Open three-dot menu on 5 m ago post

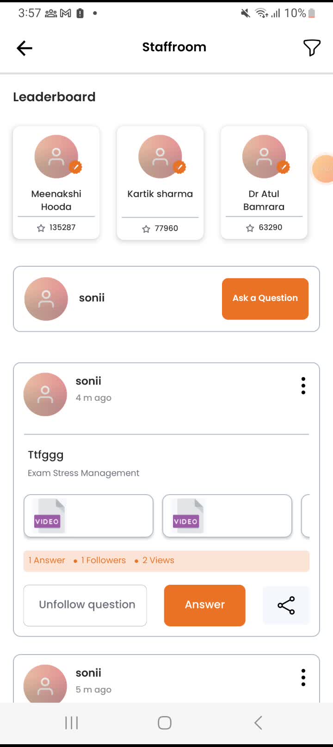pyautogui.click(x=303, y=677)
